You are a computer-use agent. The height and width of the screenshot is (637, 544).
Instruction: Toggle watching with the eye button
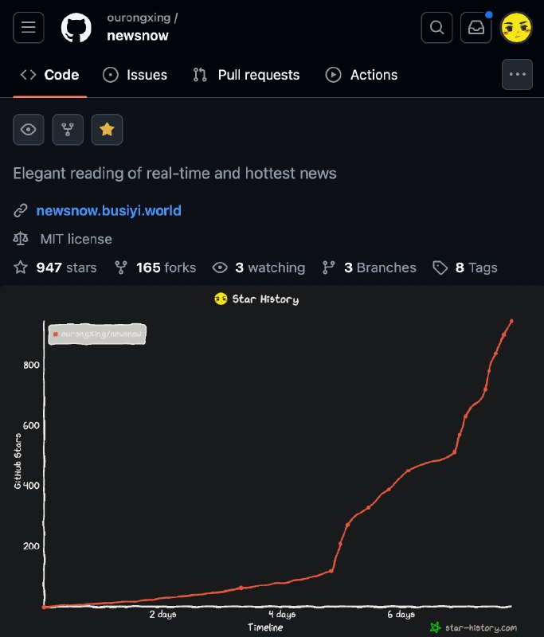[x=29, y=130]
